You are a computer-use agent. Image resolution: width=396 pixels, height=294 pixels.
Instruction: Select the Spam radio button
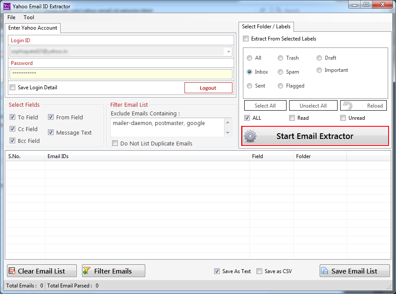280,72
